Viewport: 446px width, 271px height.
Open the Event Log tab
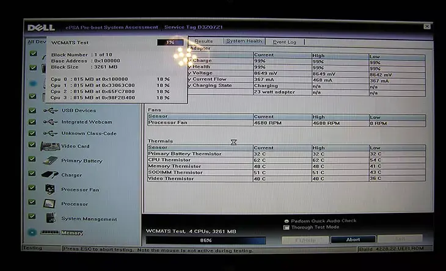click(x=285, y=42)
